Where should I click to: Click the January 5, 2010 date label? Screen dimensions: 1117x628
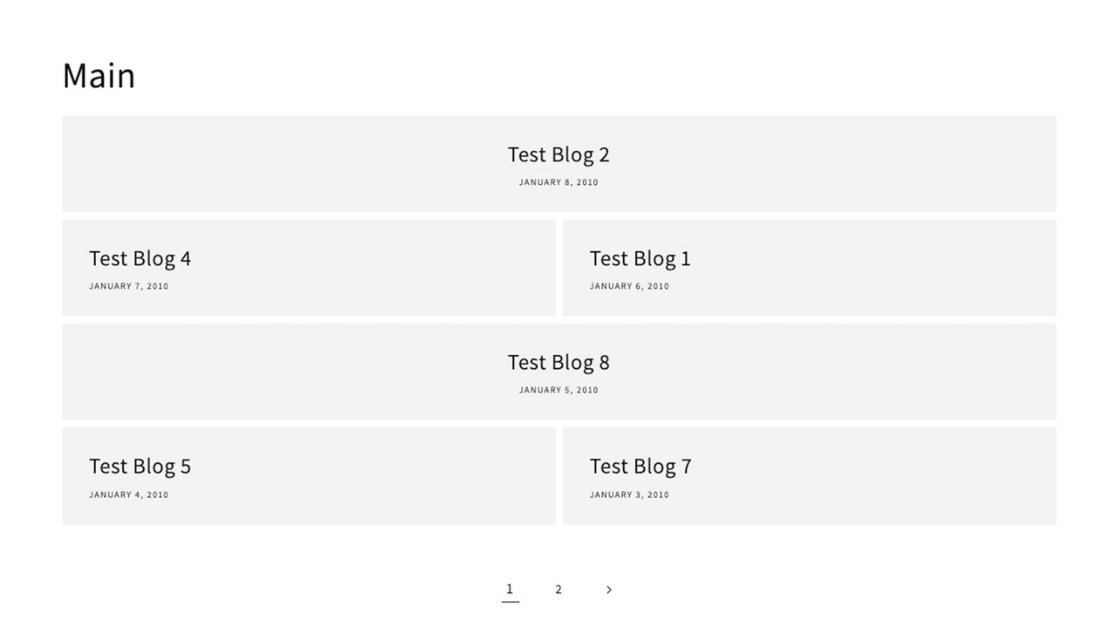pos(558,389)
